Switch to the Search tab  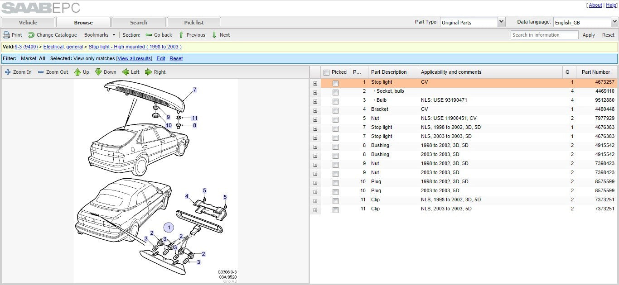139,22
